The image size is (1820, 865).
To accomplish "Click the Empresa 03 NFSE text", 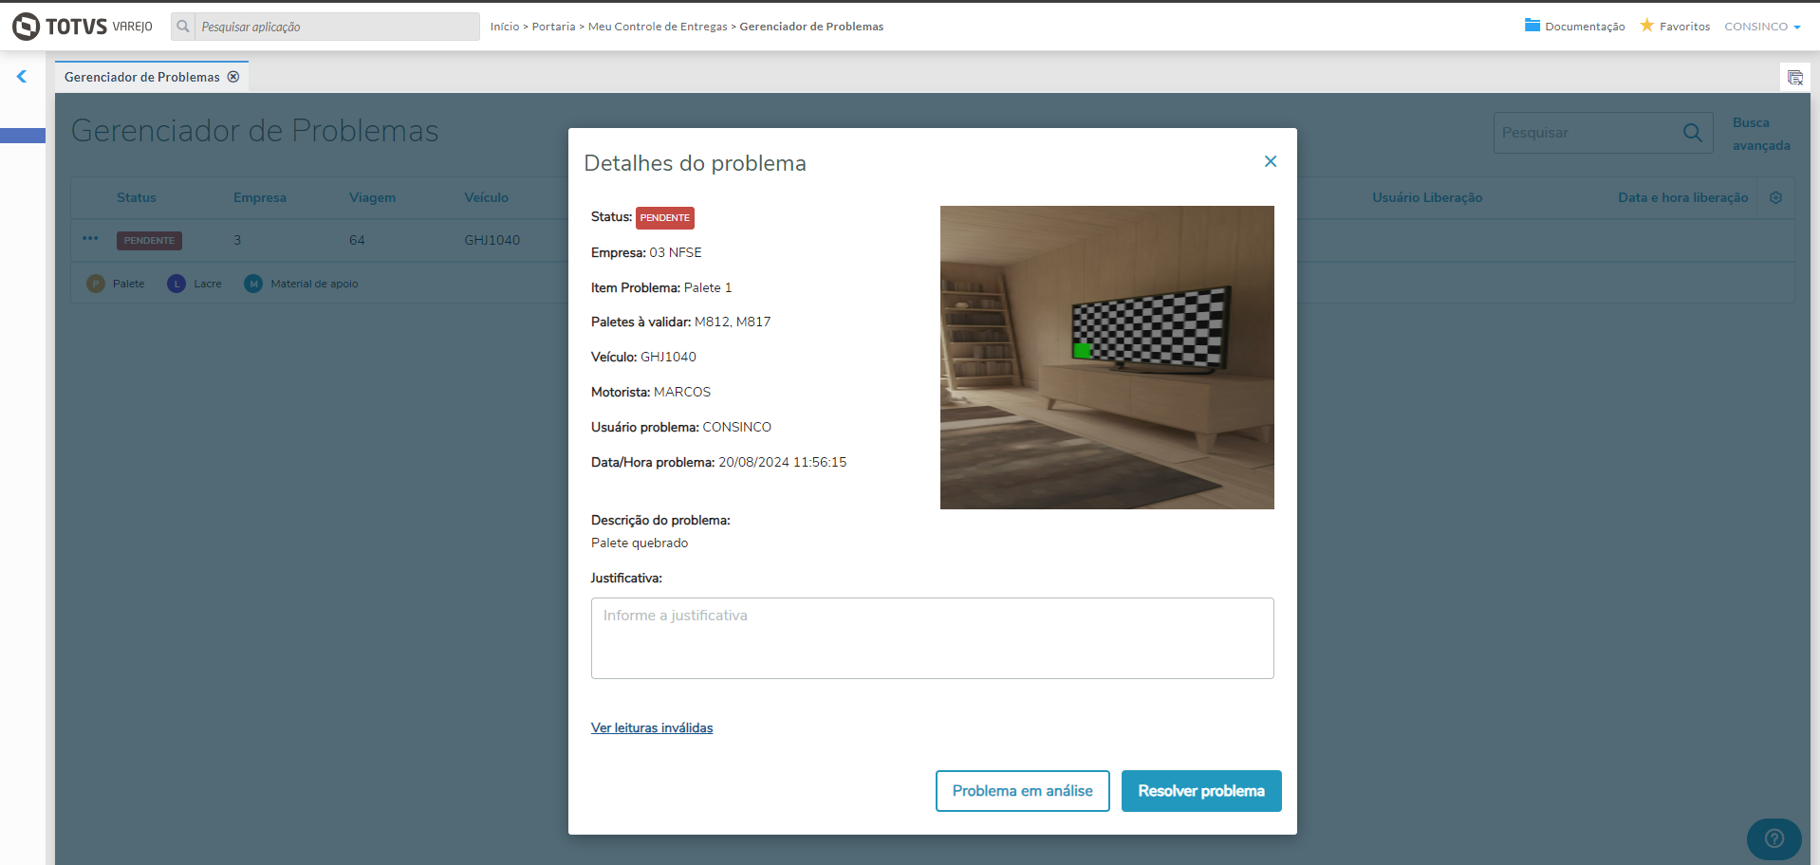I will click(x=646, y=252).
